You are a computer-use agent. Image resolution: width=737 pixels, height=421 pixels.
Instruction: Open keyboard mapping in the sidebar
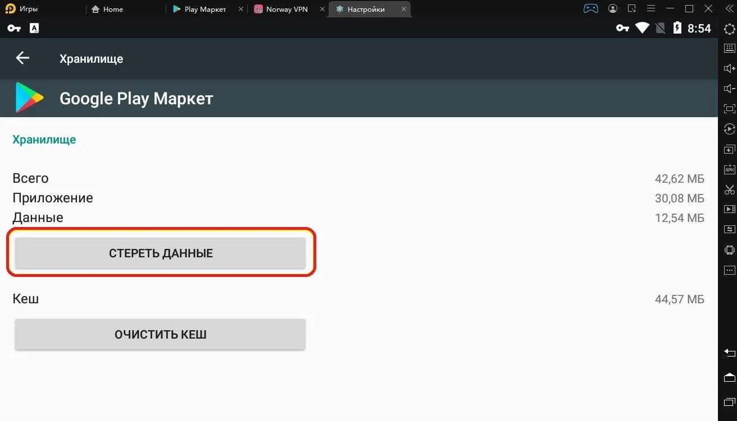pos(729,49)
